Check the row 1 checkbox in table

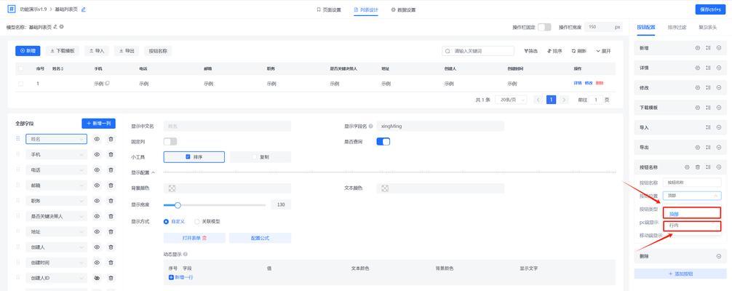point(20,84)
